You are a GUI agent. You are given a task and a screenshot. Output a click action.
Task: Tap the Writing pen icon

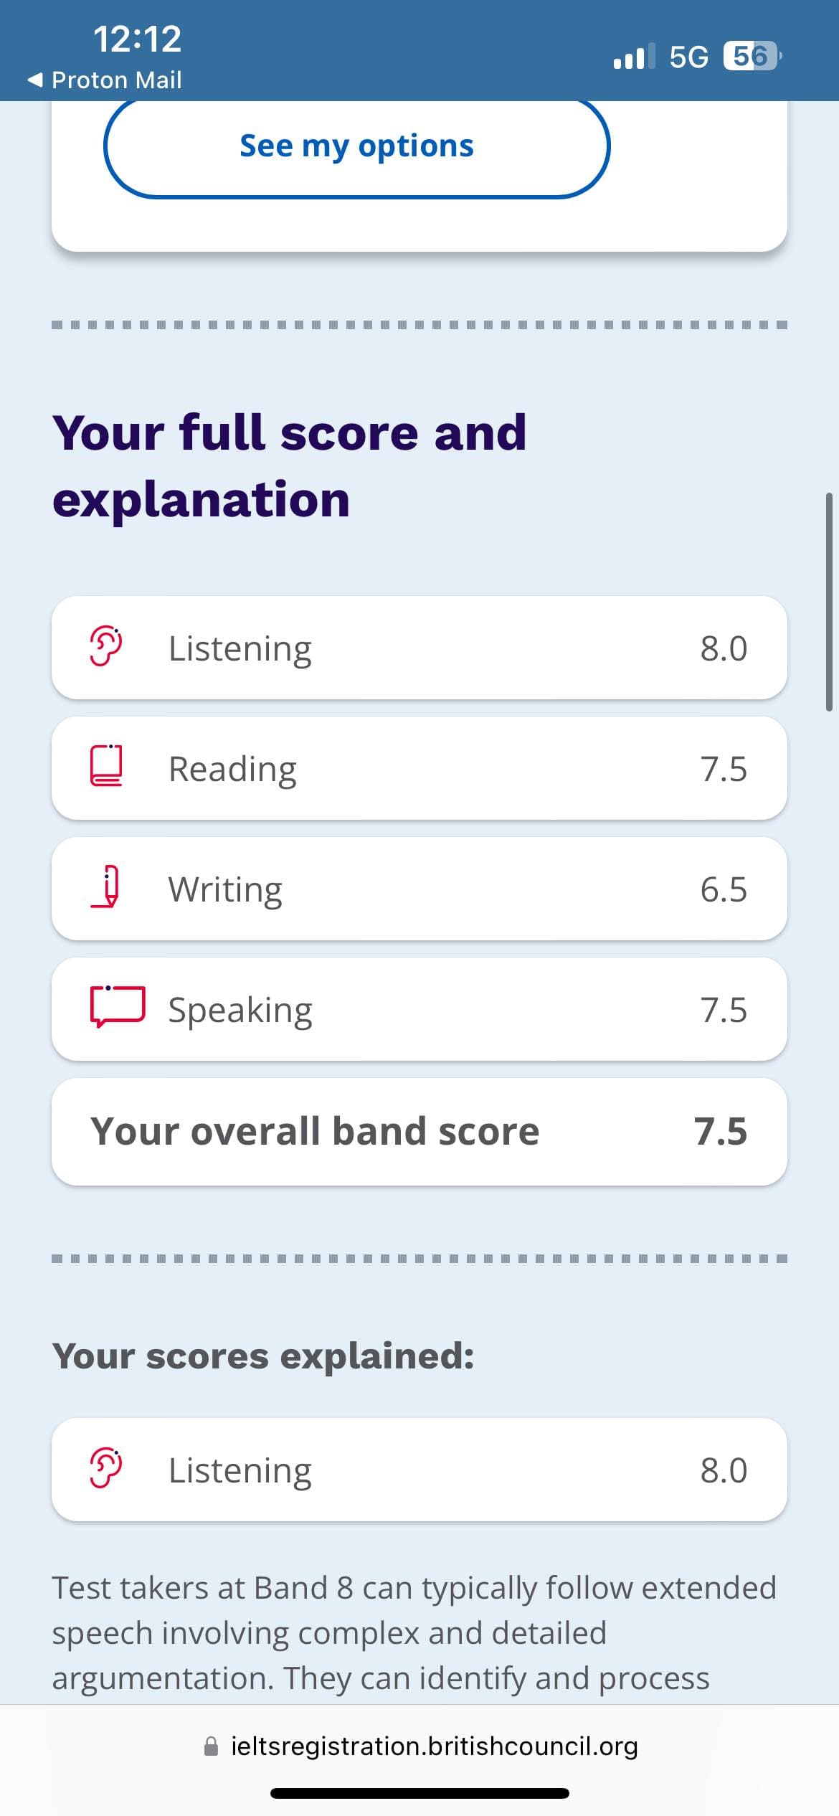[x=108, y=887]
